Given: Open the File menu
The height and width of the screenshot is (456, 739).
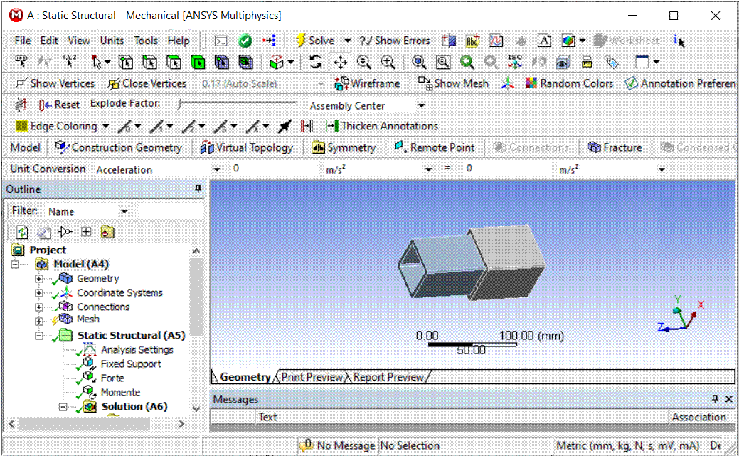Looking at the screenshot, I should tap(23, 41).
